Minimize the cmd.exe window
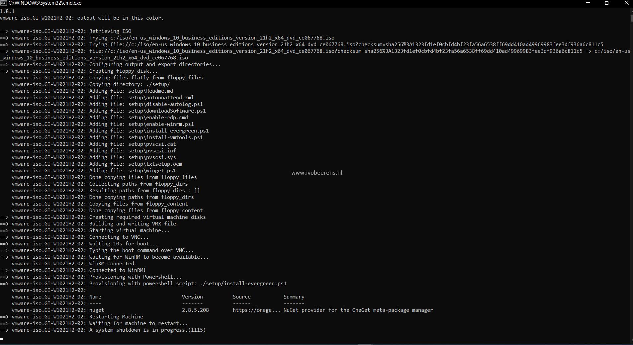Screen dimensions: 633x345 (588, 3)
